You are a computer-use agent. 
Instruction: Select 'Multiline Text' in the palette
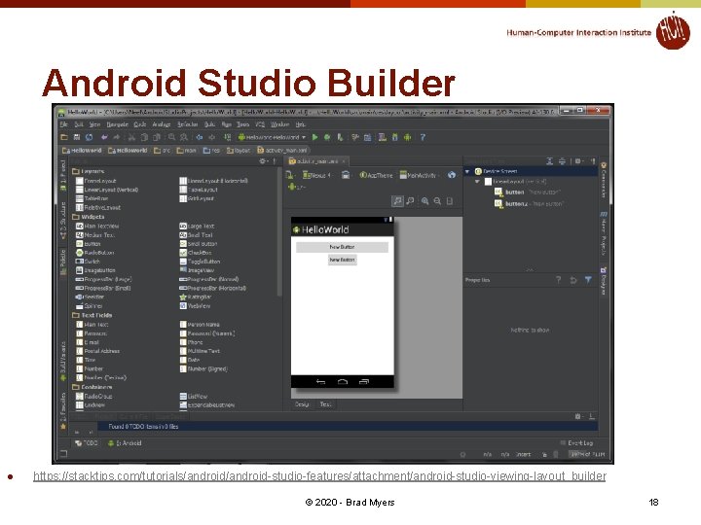click(x=200, y=351)
